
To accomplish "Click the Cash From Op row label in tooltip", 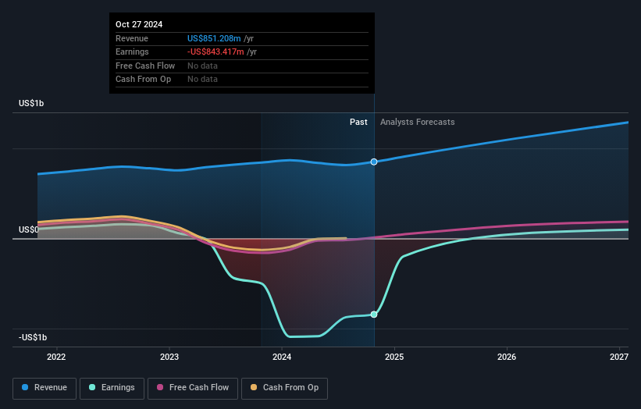I will pyautogui.click(x=143, y=80).
